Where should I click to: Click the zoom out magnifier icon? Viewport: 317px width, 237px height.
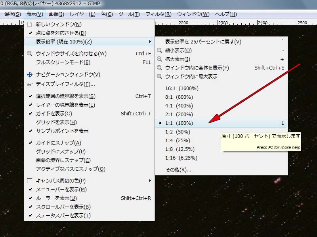pyautogui.click(x=160, y=51)
